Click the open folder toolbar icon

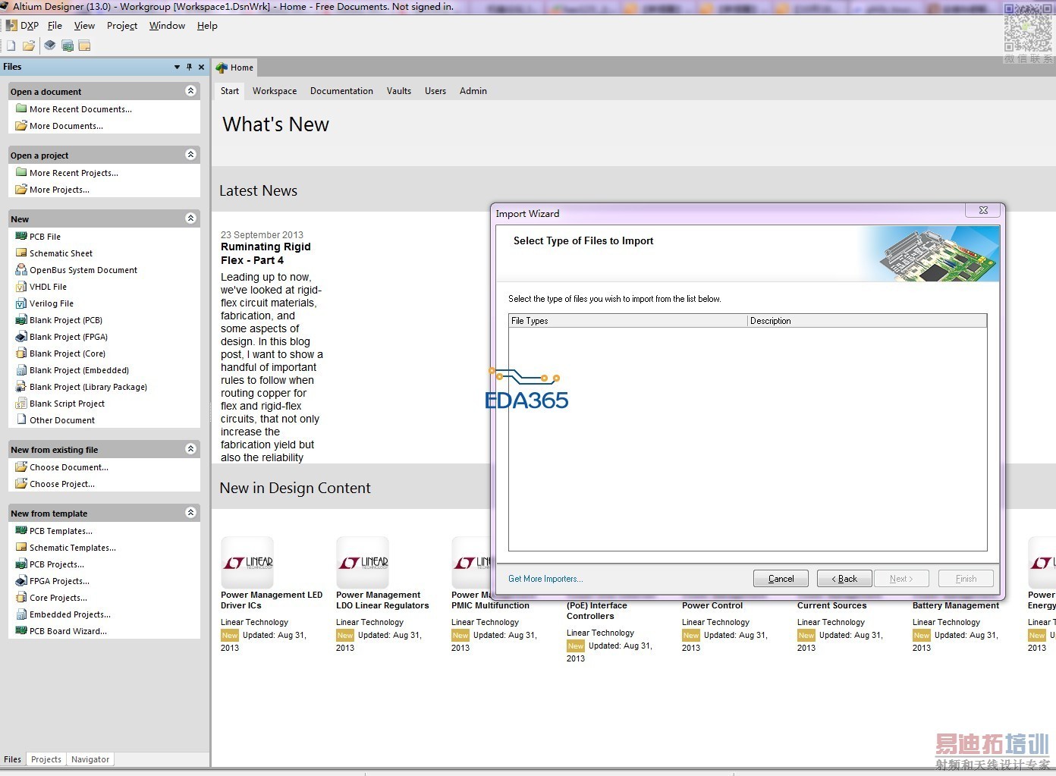pyautogui.click(x=29, y=46)
